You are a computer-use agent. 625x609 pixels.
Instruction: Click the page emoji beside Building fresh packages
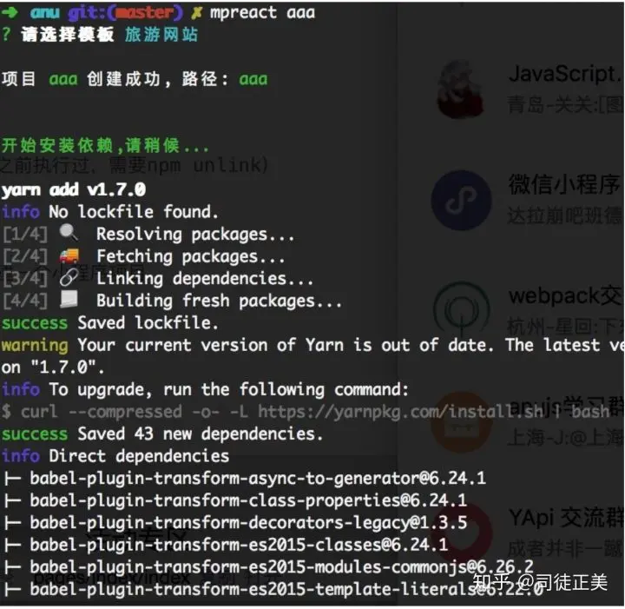[x=69, y=299]
